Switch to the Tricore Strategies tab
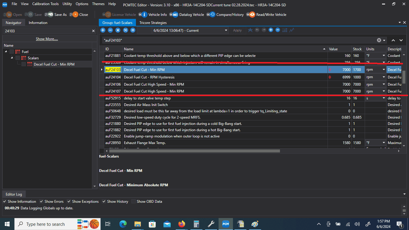Image resolution: width=409 pixels, height=230 pixels. tap(153, 23)
